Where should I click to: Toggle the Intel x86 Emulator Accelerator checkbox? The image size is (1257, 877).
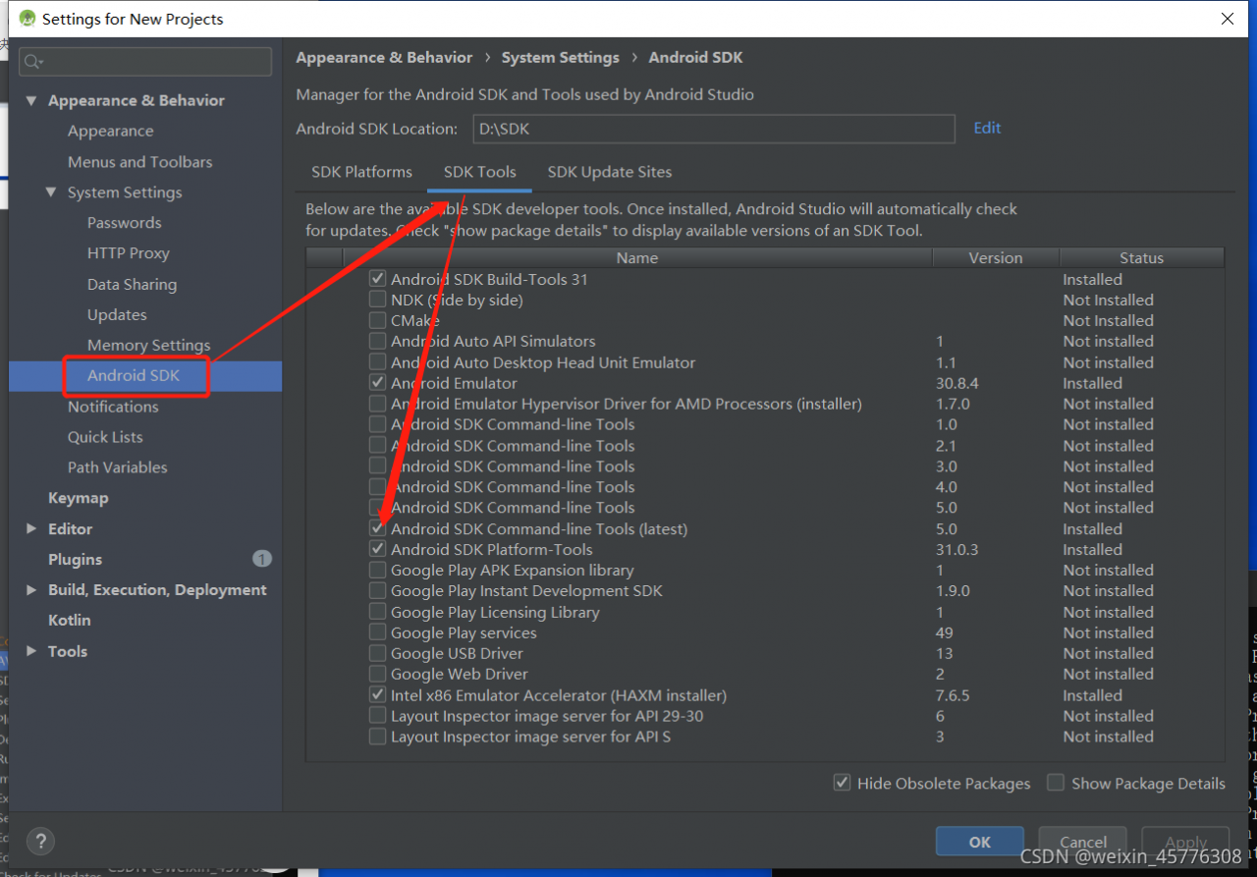point(377,695)
